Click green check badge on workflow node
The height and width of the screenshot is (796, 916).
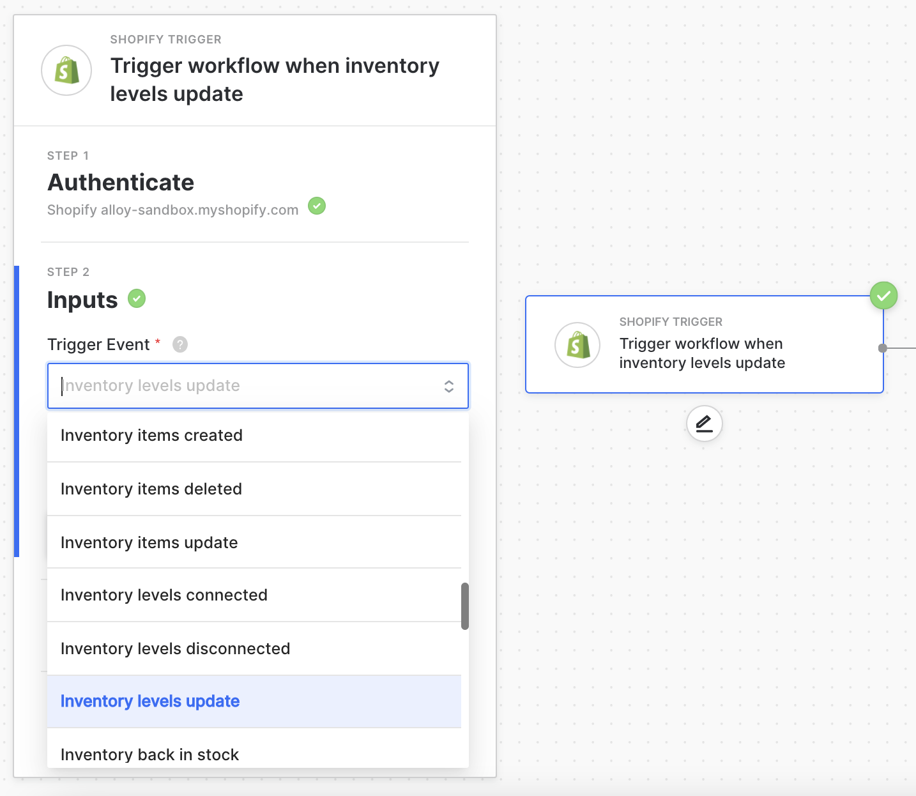point(883,296)
